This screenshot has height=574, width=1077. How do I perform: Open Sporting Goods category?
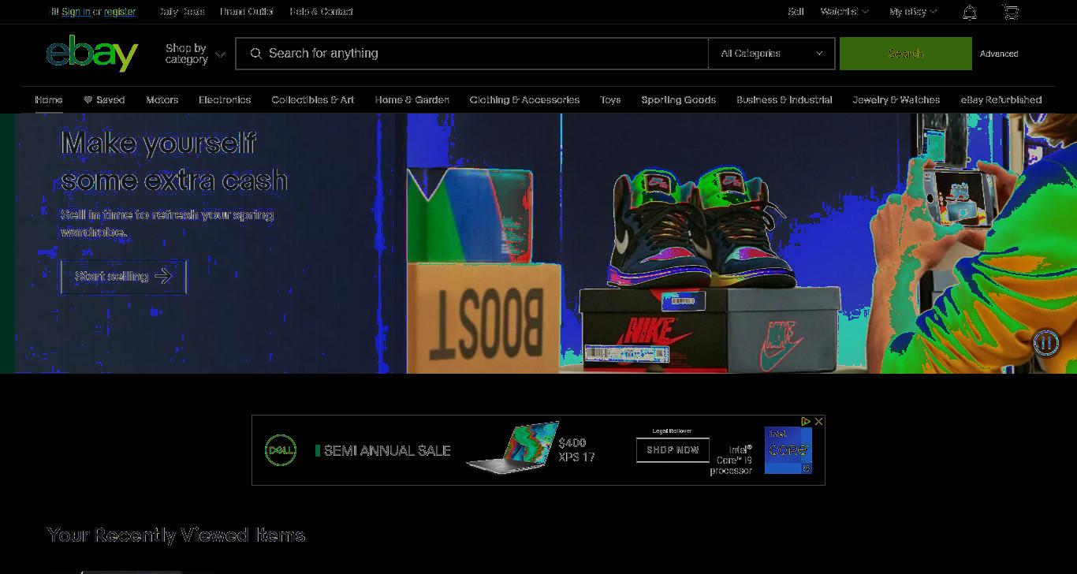pyautogui.click(x=679, y=100)
